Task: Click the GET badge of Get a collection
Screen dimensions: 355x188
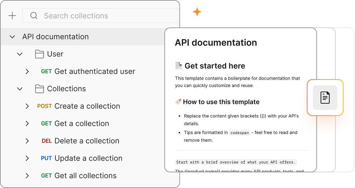Action: (46, 124)
